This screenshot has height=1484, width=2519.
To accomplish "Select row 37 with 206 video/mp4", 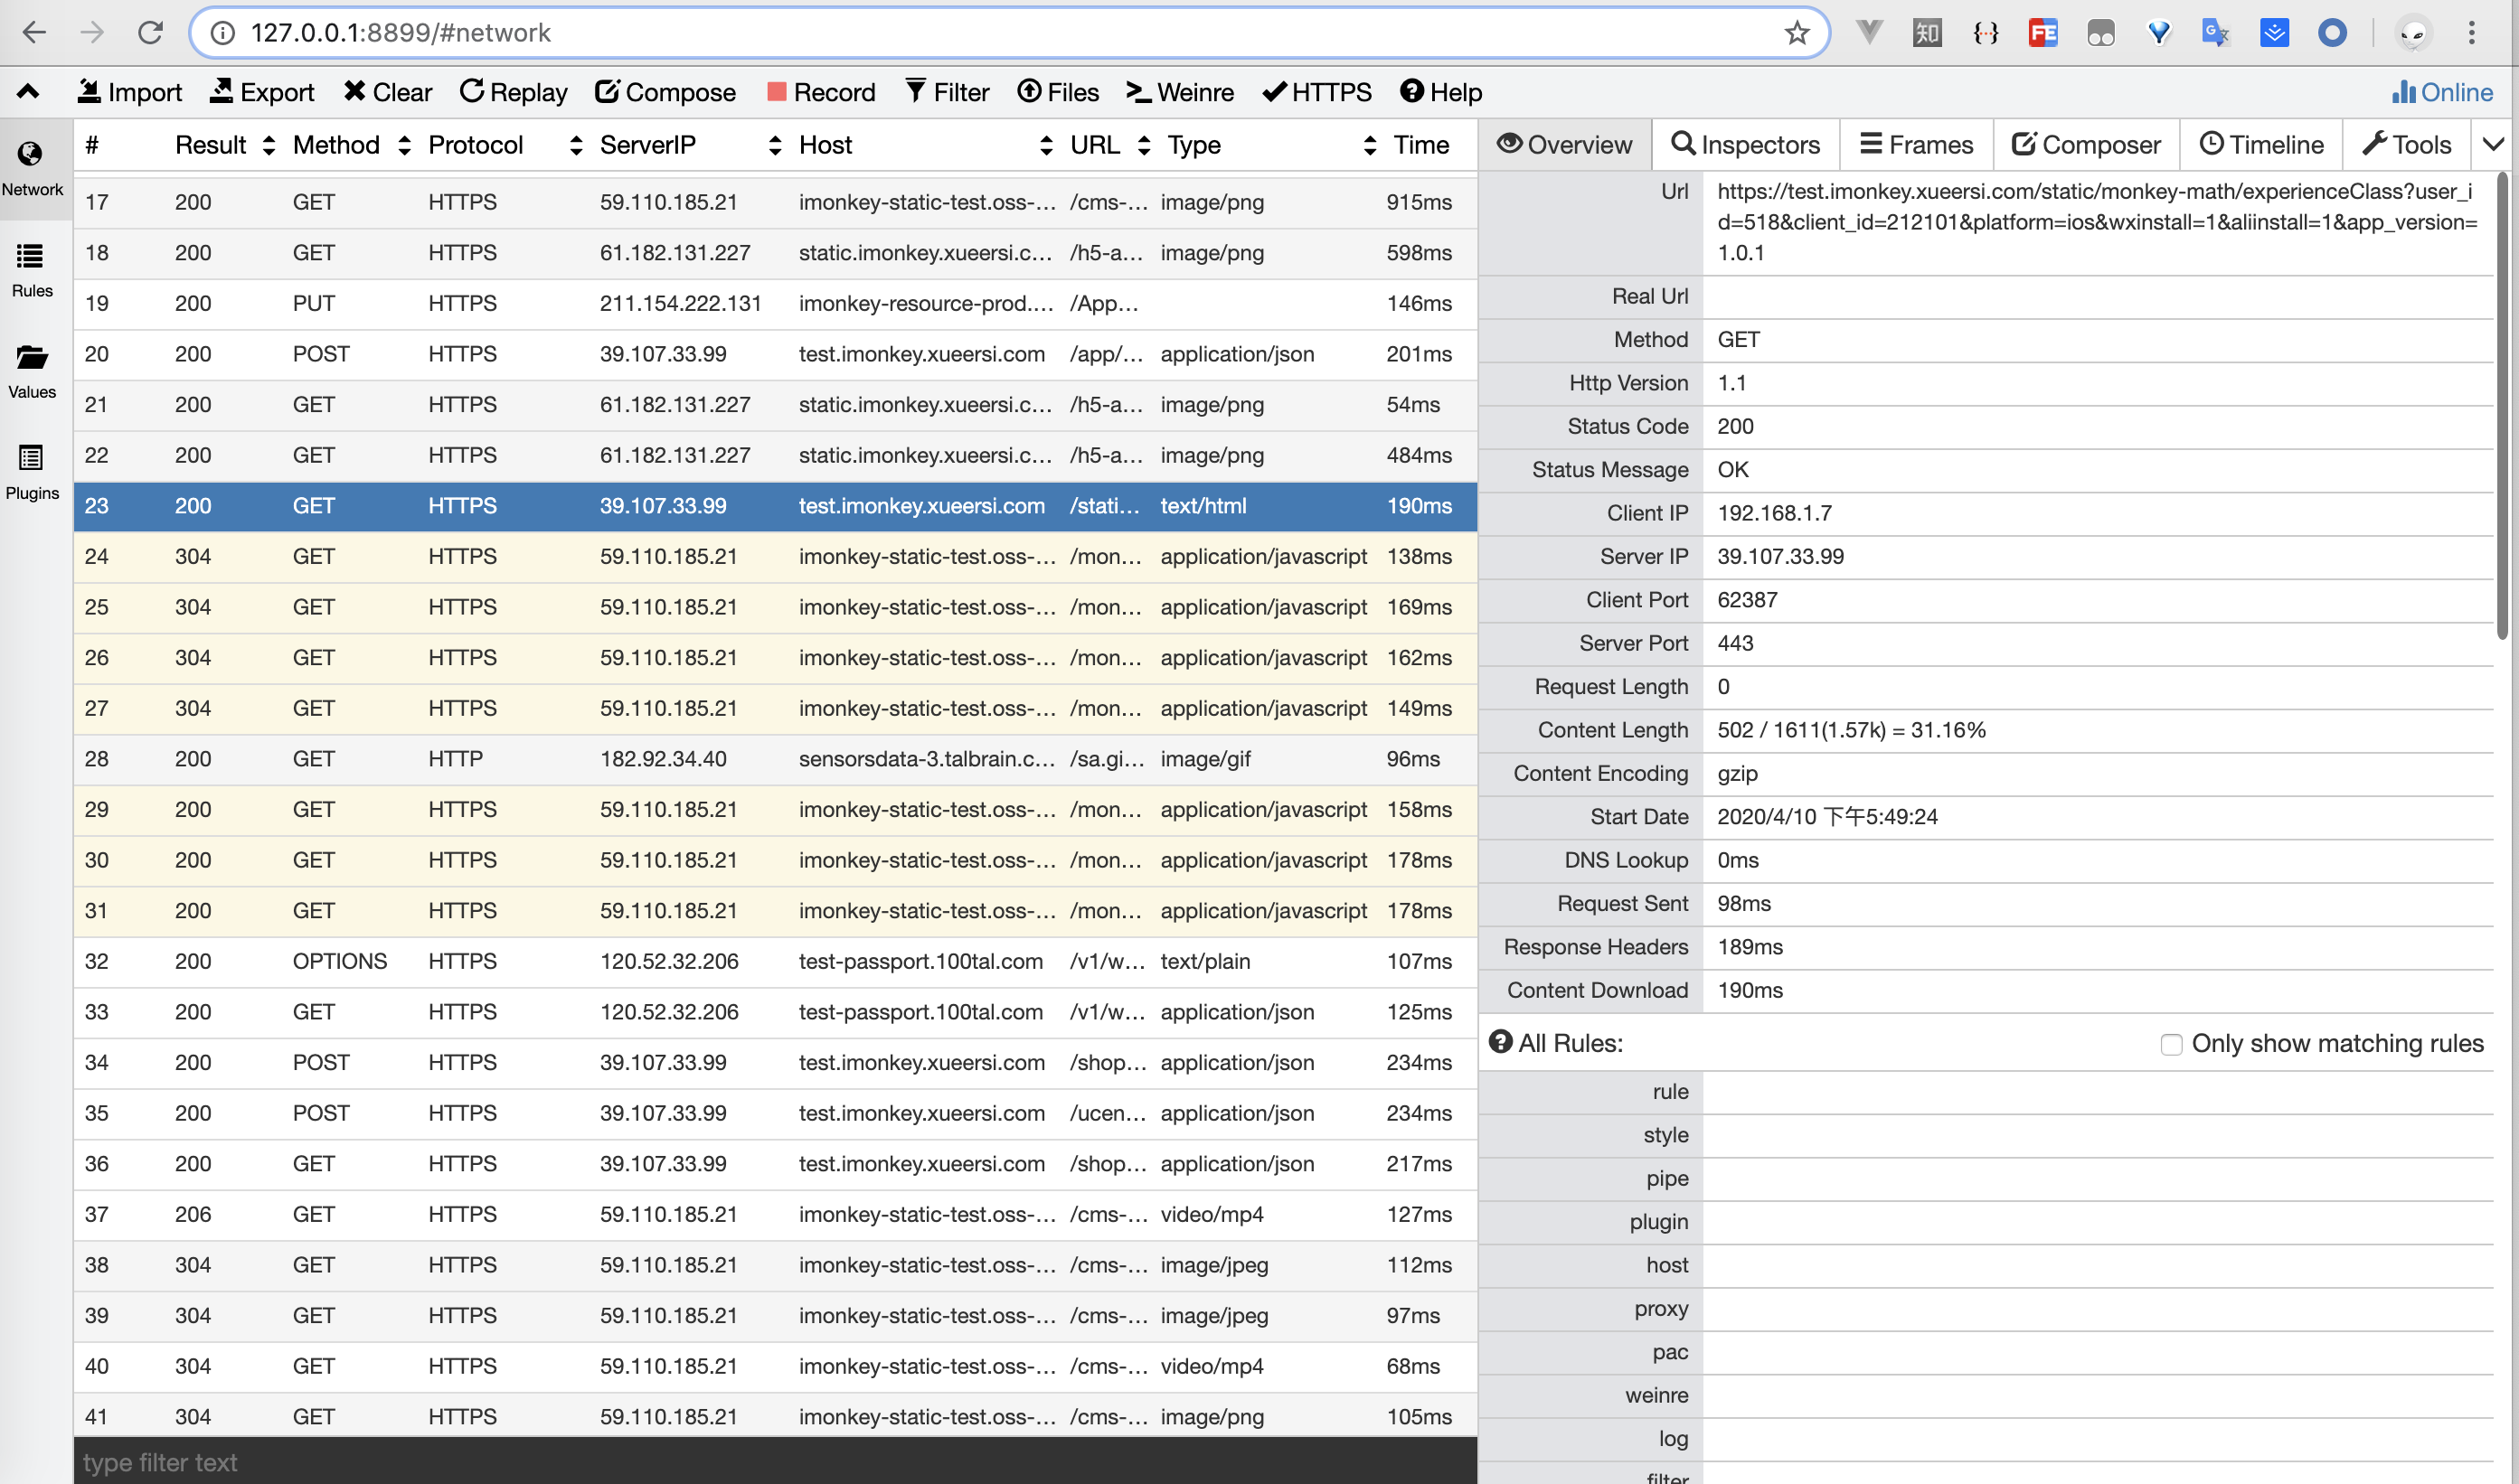I will click(775, 1215).
